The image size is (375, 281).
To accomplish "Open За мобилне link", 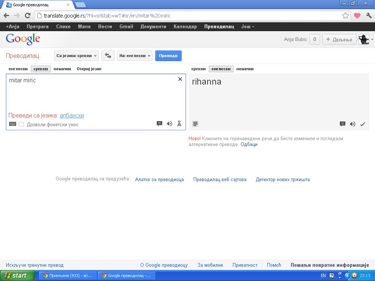I will point(210,265).
